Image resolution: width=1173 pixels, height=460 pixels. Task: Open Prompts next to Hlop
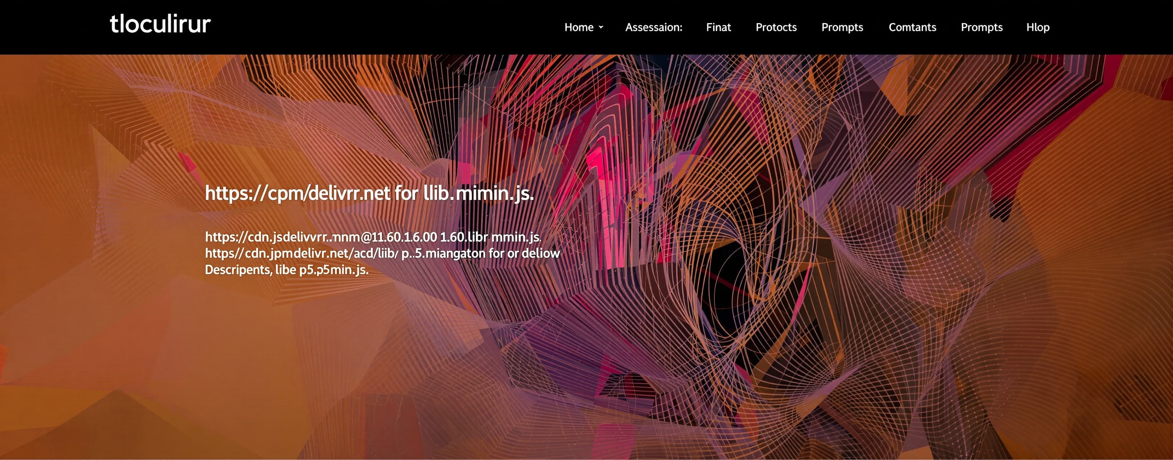pos(981,27)
